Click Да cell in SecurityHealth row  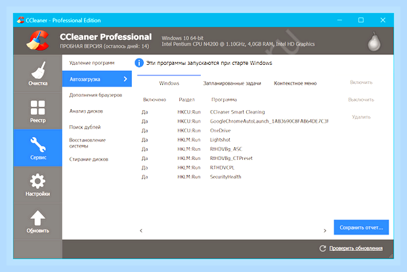144,177
